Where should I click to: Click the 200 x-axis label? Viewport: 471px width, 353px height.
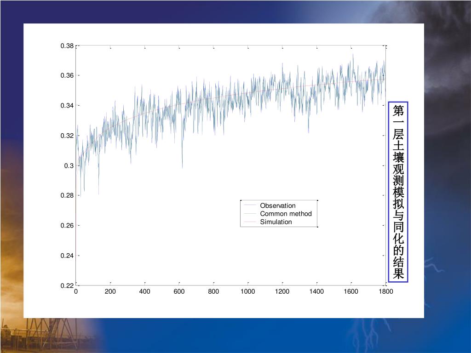[110, 291]
